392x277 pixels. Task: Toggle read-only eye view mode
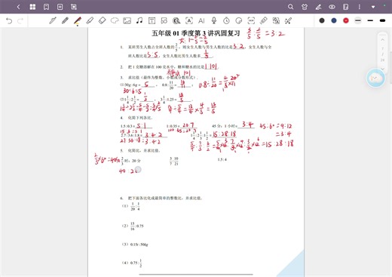[x=332, y=7]
